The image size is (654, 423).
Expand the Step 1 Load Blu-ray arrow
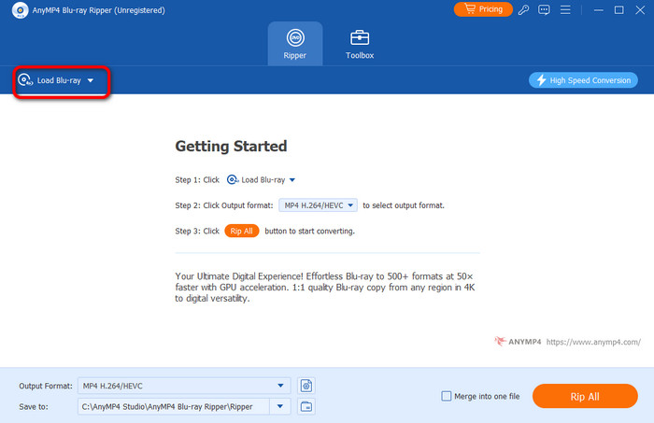pos(292,180)
